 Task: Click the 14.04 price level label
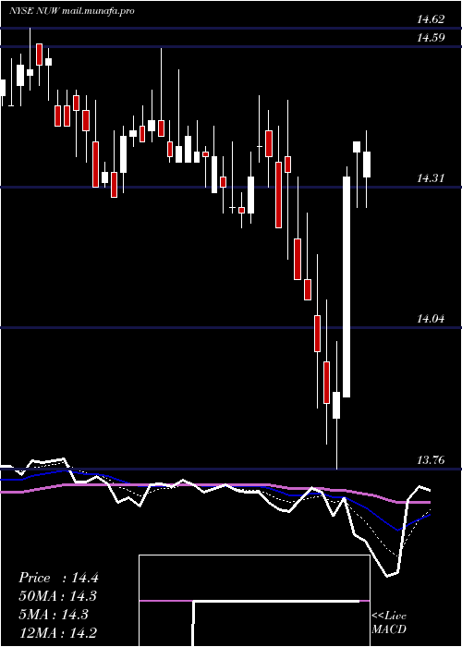pos(431,319)
